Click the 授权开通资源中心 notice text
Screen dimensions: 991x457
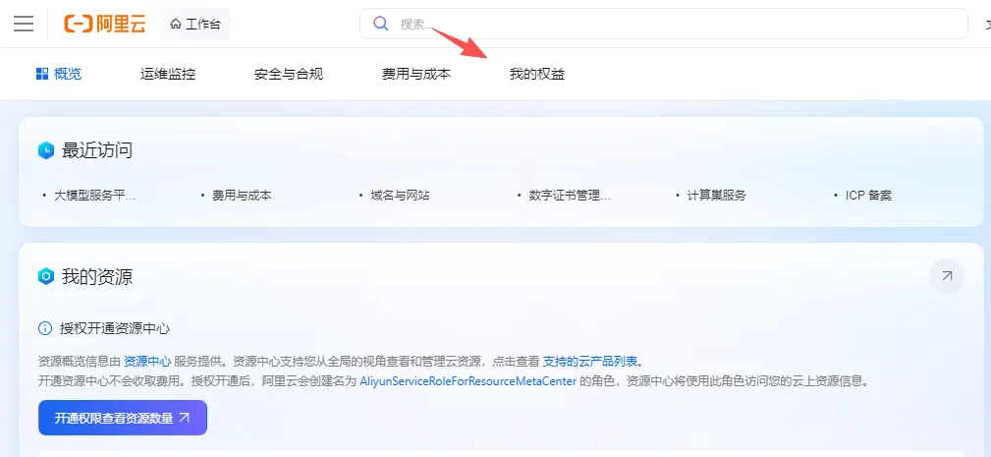(115, 328)
